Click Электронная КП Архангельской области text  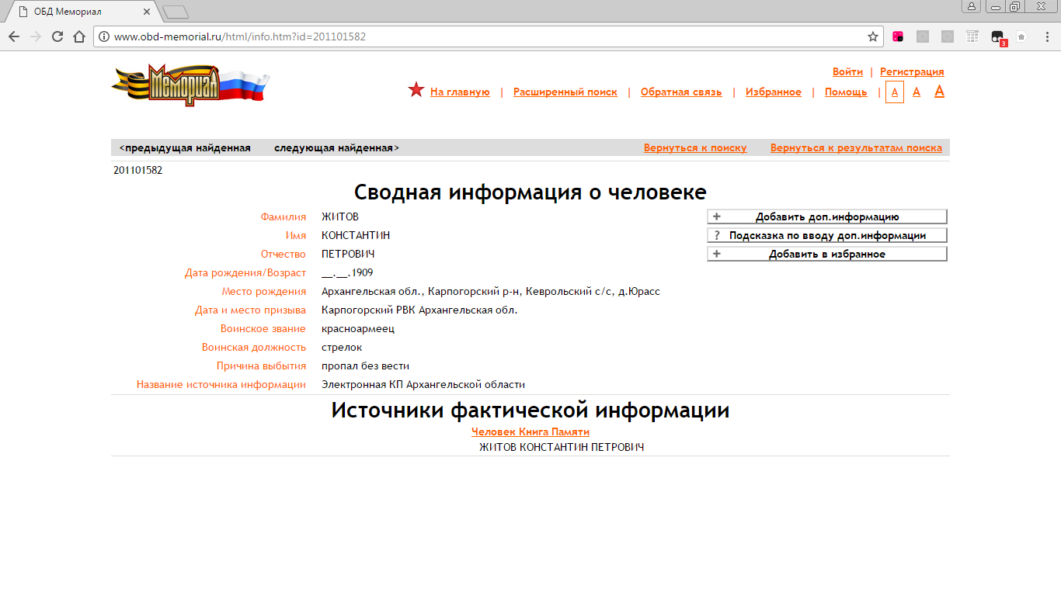coord(423,384)
